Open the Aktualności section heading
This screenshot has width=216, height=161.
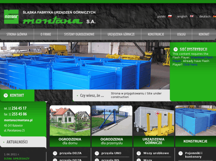coord(17,142)
